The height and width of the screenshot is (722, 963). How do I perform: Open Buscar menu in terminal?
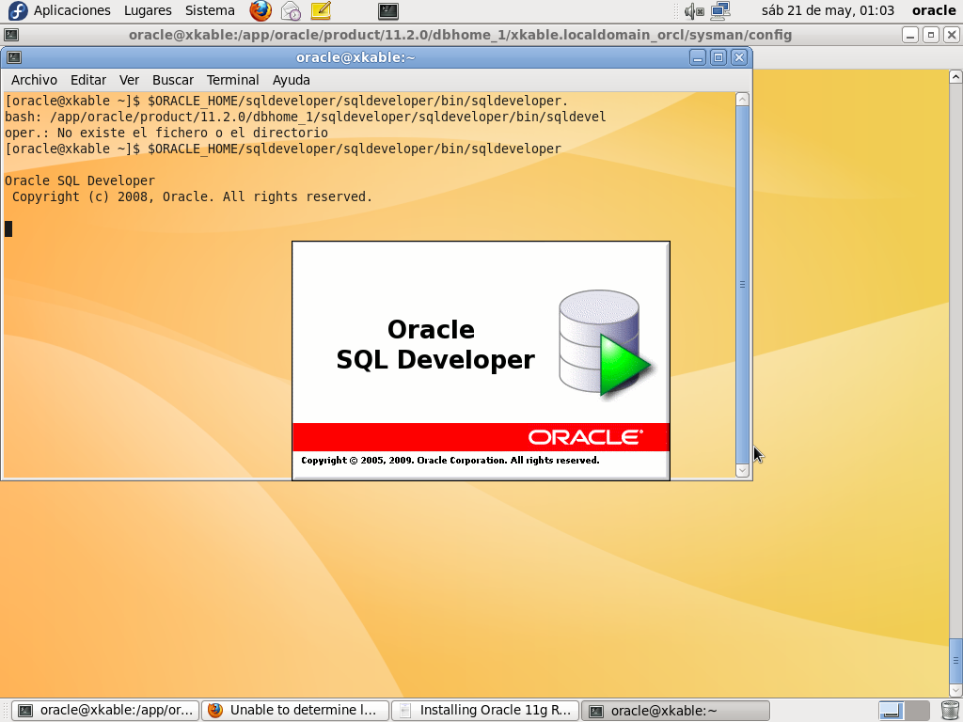point(173,80)
